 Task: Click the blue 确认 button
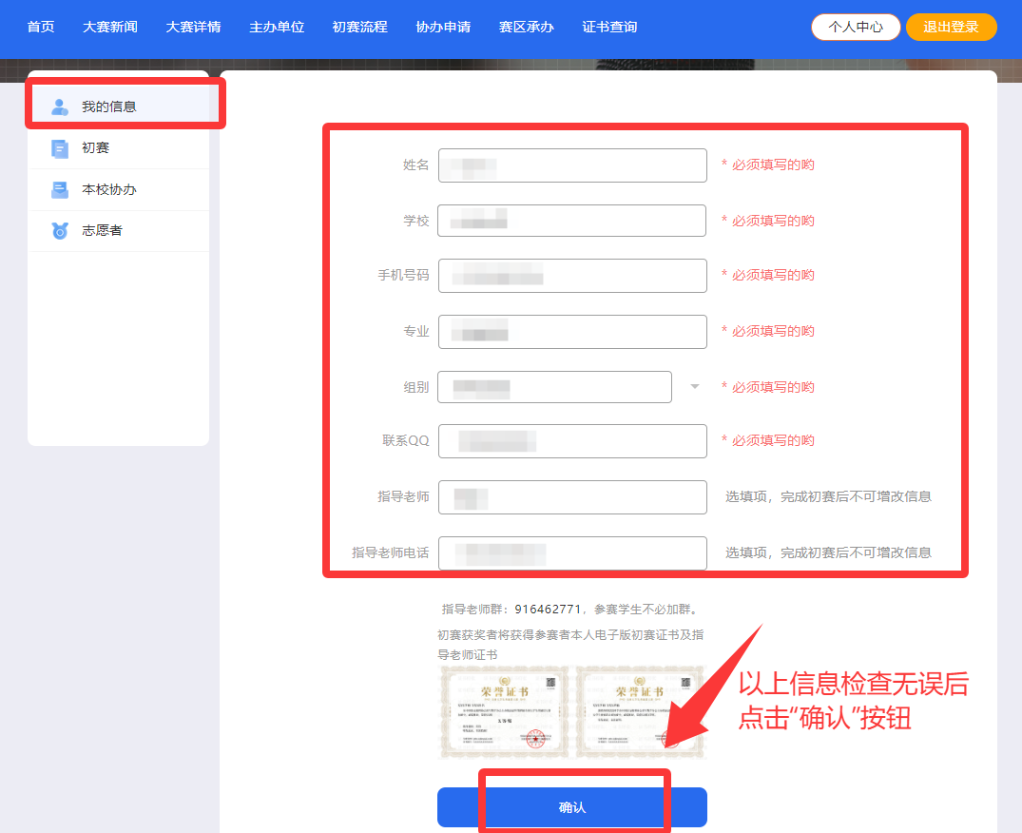572,807
